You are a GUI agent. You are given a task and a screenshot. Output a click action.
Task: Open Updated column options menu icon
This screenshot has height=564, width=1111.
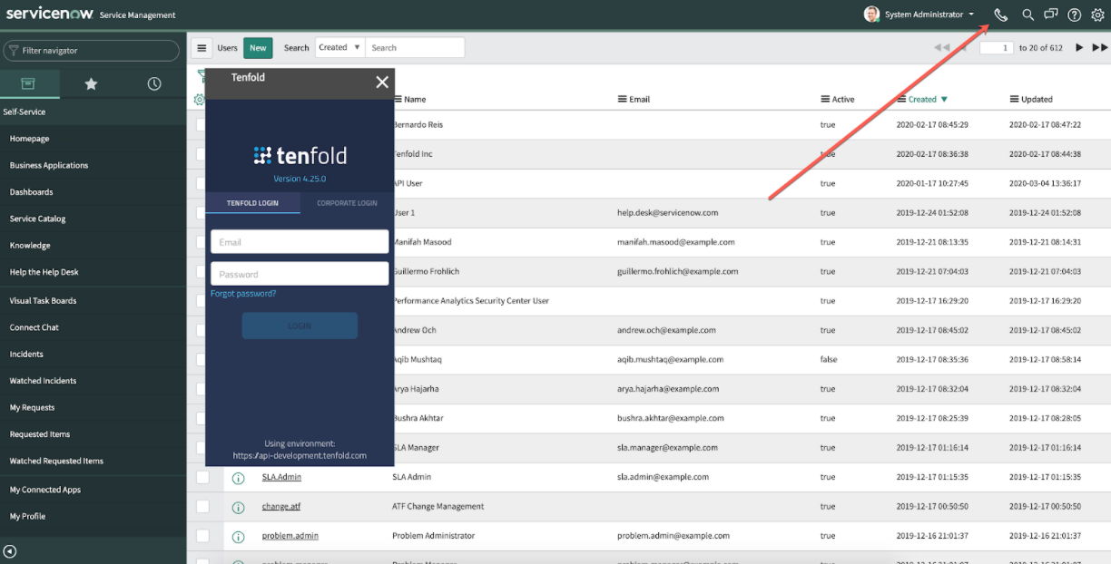[1014, 99]
